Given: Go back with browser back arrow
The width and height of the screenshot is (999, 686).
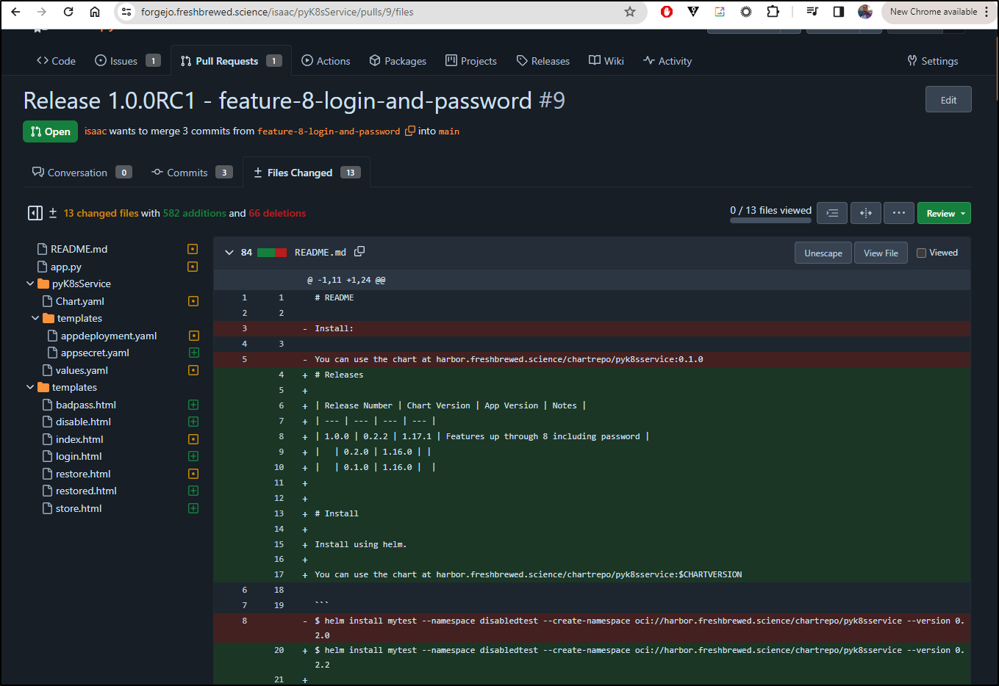Looking at the screenshot, I should coord(15,12).
